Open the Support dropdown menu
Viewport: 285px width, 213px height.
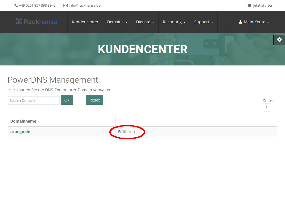coord(203,22)
